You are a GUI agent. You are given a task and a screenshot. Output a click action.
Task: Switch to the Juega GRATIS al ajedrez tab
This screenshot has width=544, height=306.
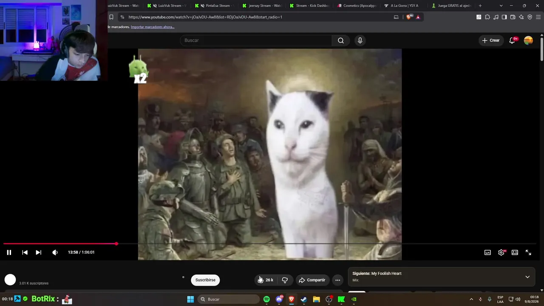tap(452, 6)
